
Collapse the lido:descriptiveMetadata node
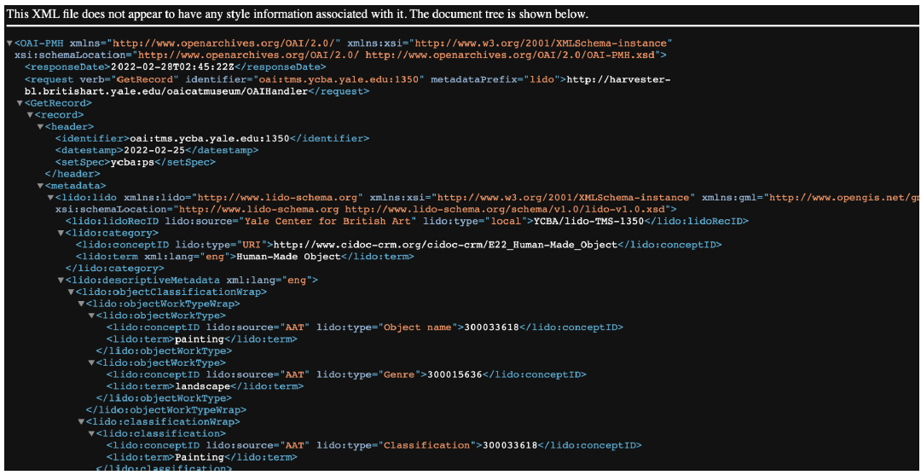[x=61, y=281]
